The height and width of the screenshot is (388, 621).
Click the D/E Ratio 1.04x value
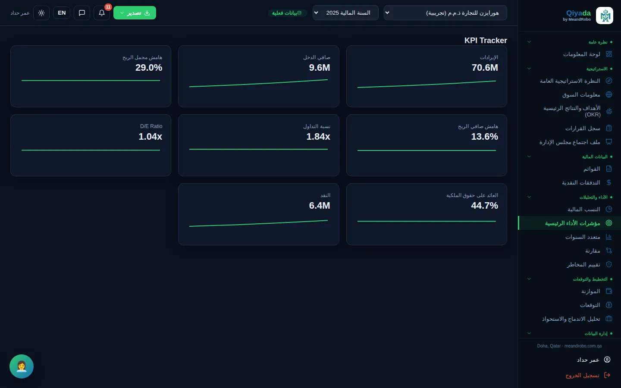point(151,137)
